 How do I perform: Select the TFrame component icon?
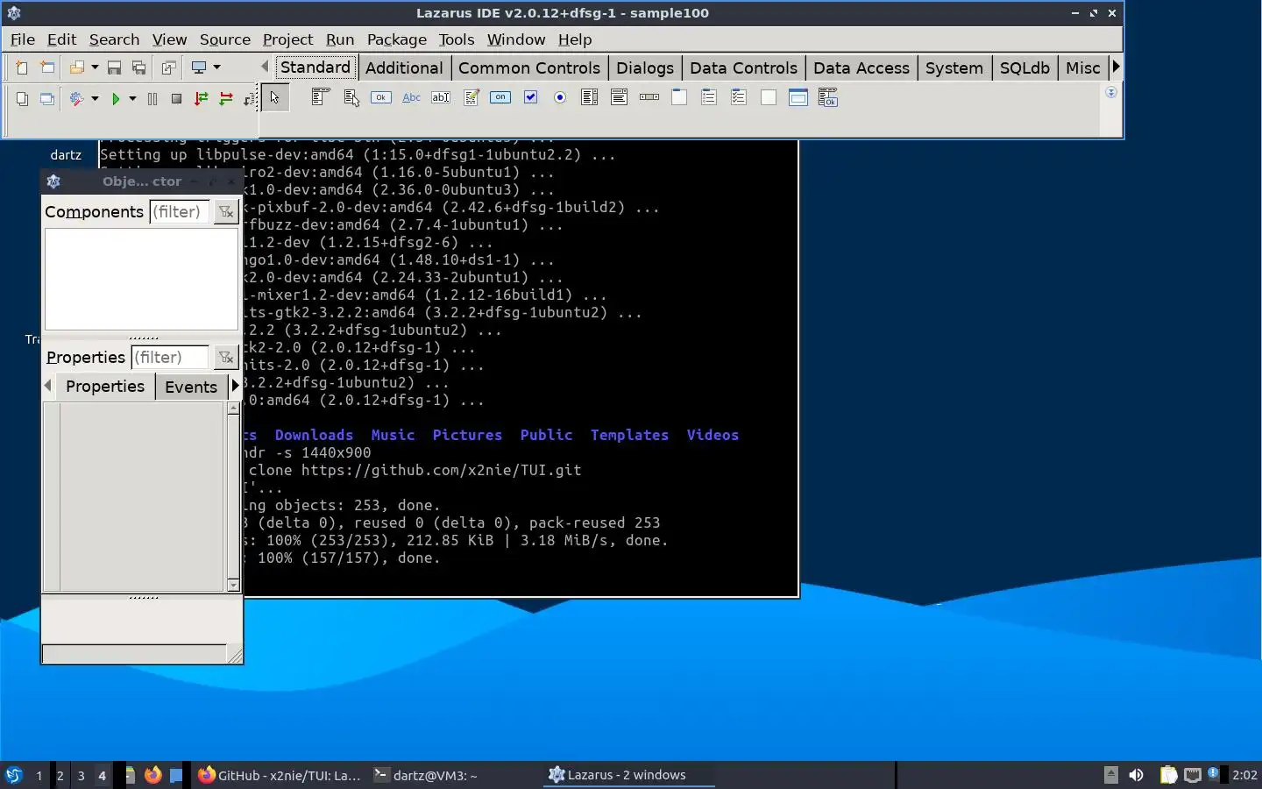click(798, 97)
